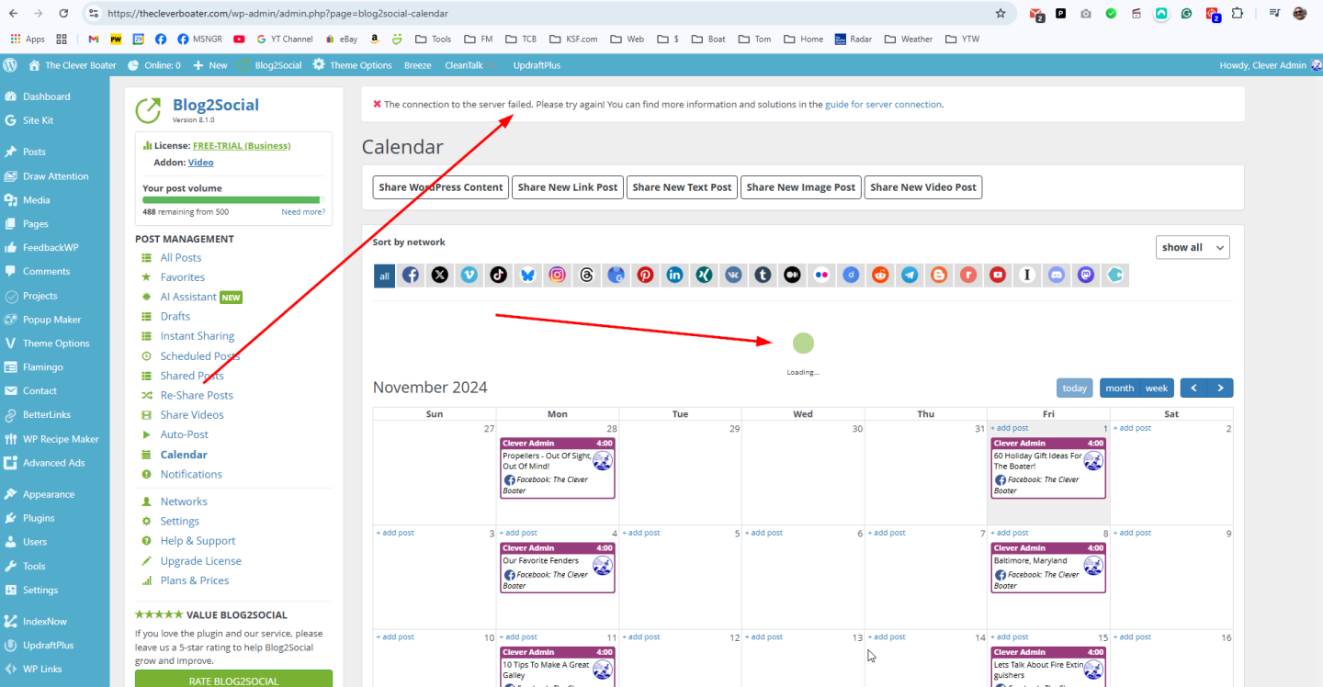Open the Video addon link
This screenshot has width=1323, height=687.
click(x=200, y=163)
